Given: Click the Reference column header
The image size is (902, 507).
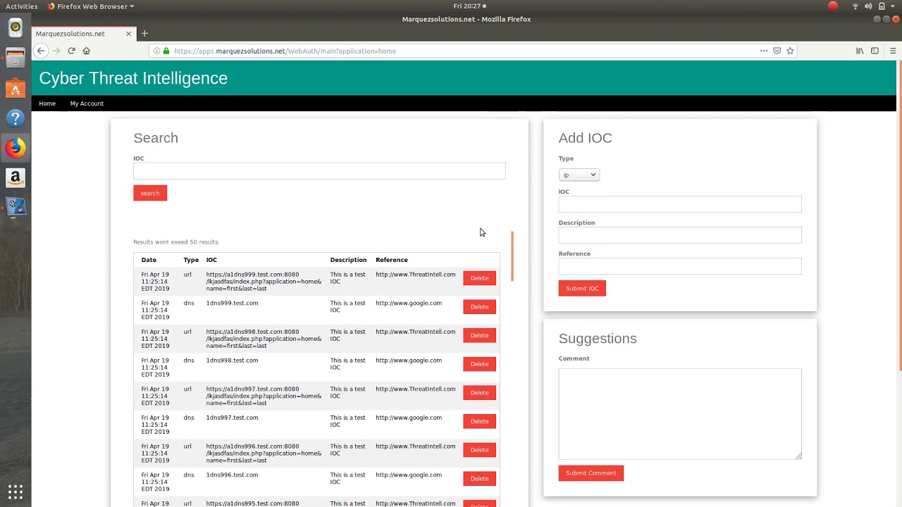Looking at the screenshot, I should click(392, 260).
